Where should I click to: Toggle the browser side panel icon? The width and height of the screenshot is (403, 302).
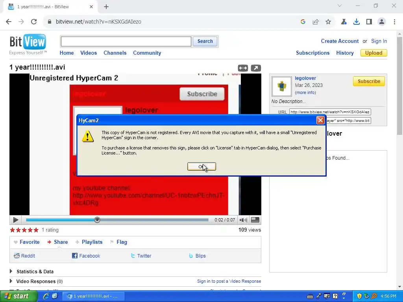tap(369, 22)
